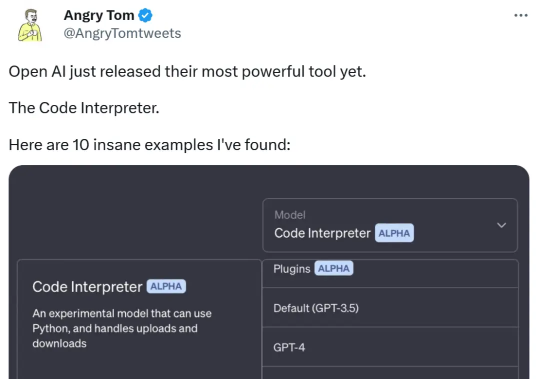Viewport: 540px width, 379px height.
Task: Select the Code Interpreter description card
Action: 137,315
